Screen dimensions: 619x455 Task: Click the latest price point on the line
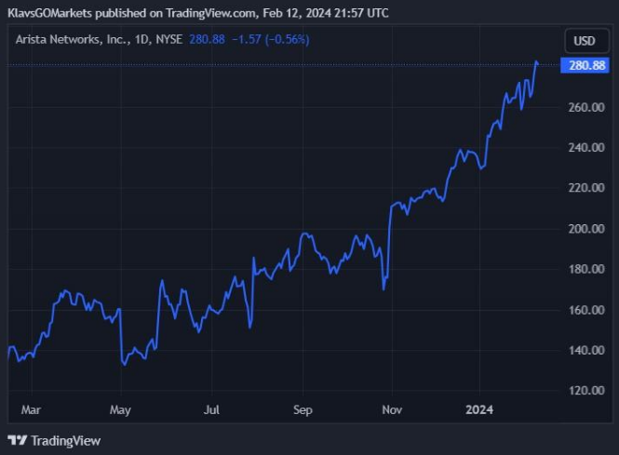(537, 63)
